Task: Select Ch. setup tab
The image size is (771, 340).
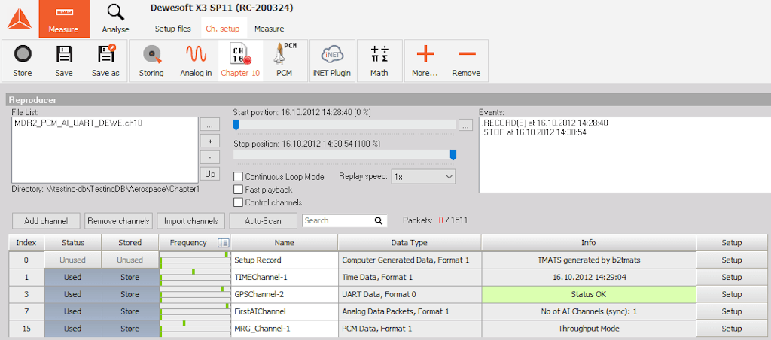Action: click(223, 29)
